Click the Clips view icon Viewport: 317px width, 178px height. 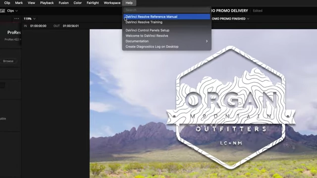click(2, 11)
